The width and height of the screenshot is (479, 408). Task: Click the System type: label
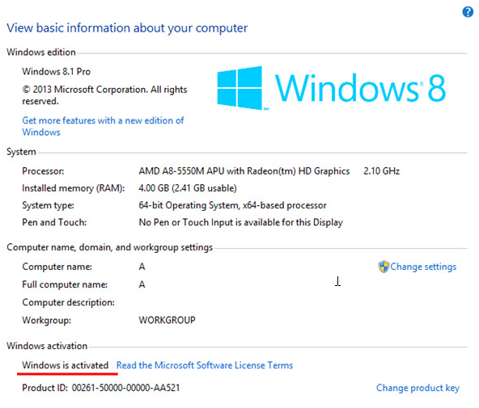48,205
